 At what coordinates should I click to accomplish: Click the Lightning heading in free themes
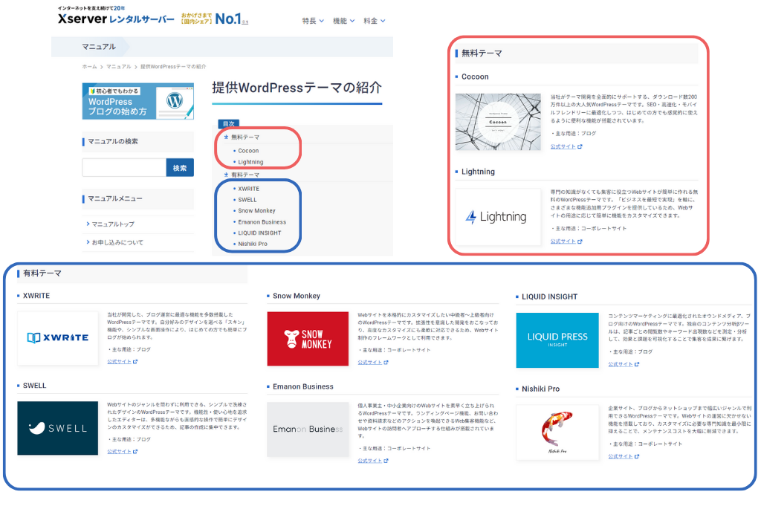pos(478,172)
